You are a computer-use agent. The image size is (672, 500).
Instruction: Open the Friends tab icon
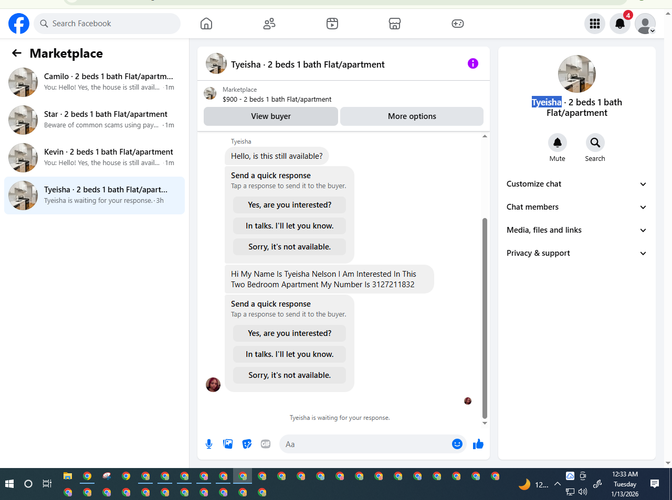[x=269, y=24]
